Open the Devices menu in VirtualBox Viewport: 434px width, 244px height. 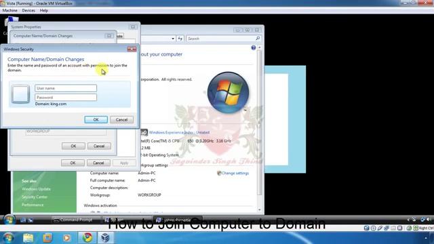pyautogui.click(x=28, y=11)
